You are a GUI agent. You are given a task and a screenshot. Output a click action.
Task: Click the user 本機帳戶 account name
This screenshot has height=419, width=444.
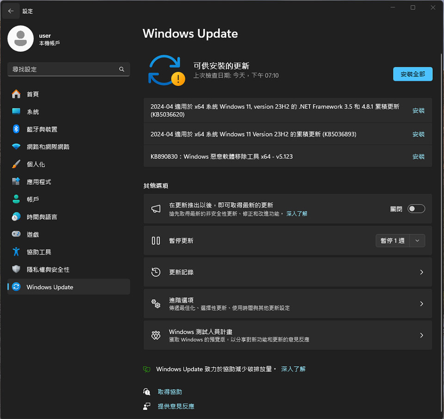49,39
